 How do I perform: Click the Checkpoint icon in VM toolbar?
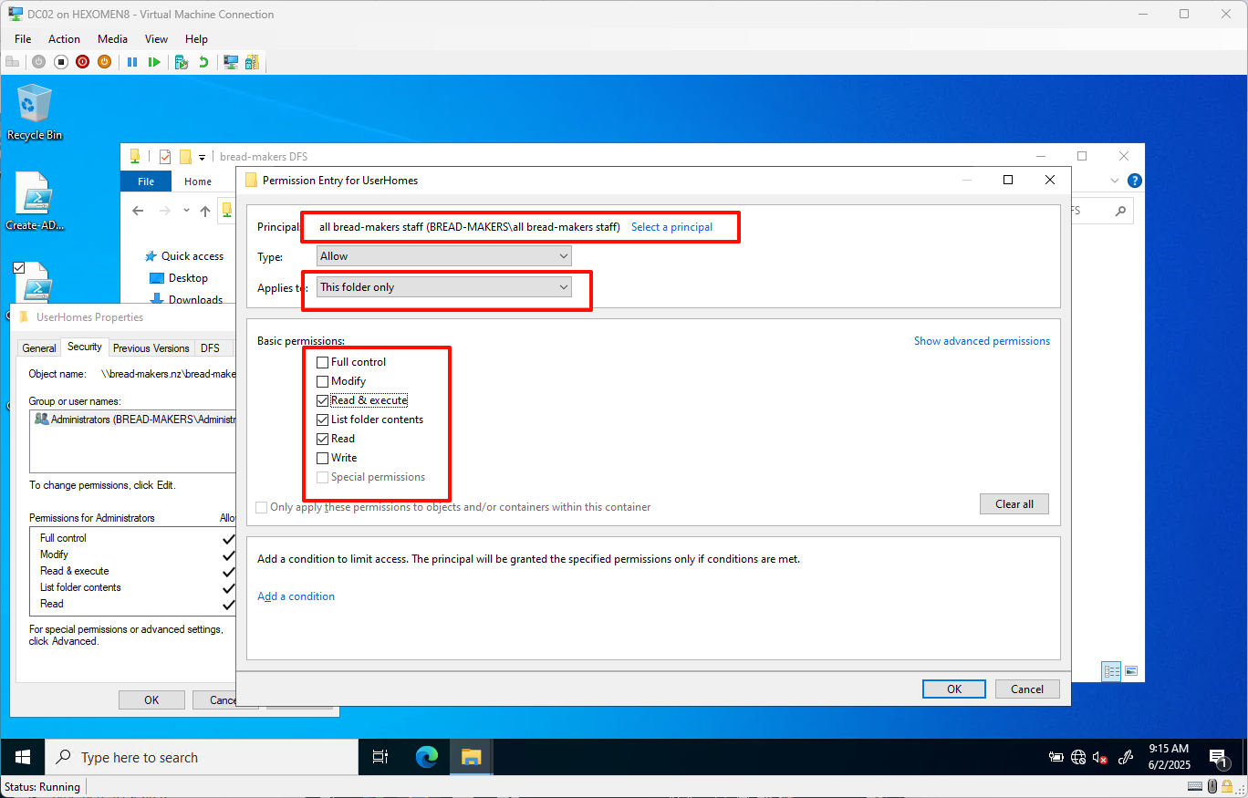182,62
